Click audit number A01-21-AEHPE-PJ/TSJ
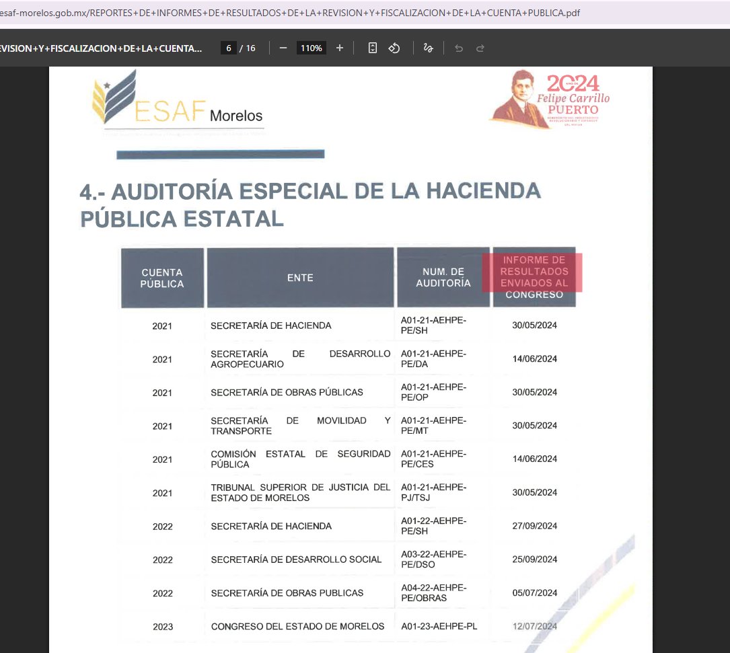Image resolution: width=730 pixels, height=653 pixels. 433,492
